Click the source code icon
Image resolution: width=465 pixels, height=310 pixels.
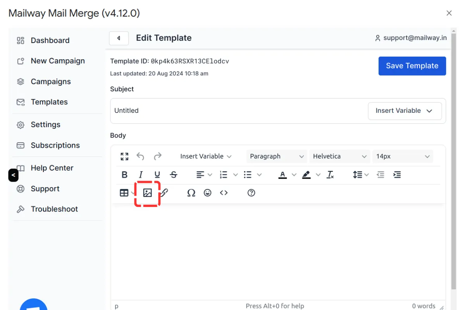(224, 193)
